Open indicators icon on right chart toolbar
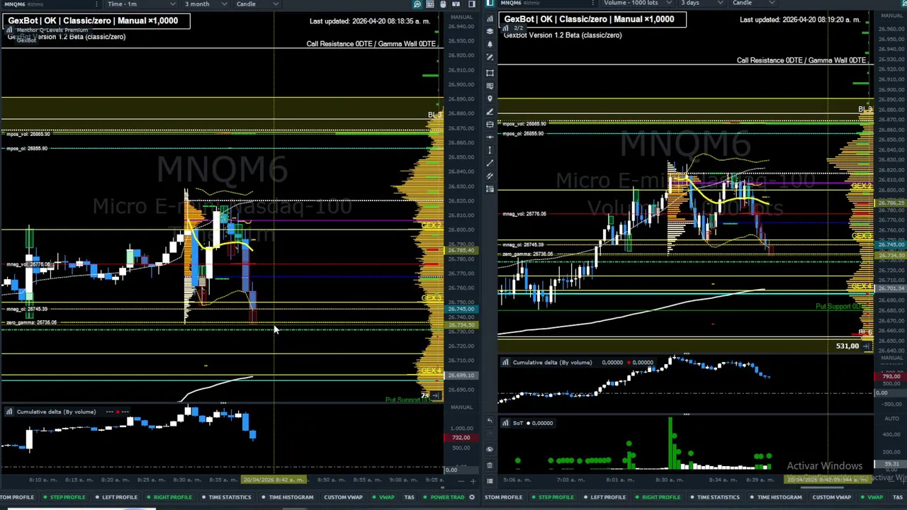This screenshot has height=510, width=907. pyautogui.click(x=490, y=18)
